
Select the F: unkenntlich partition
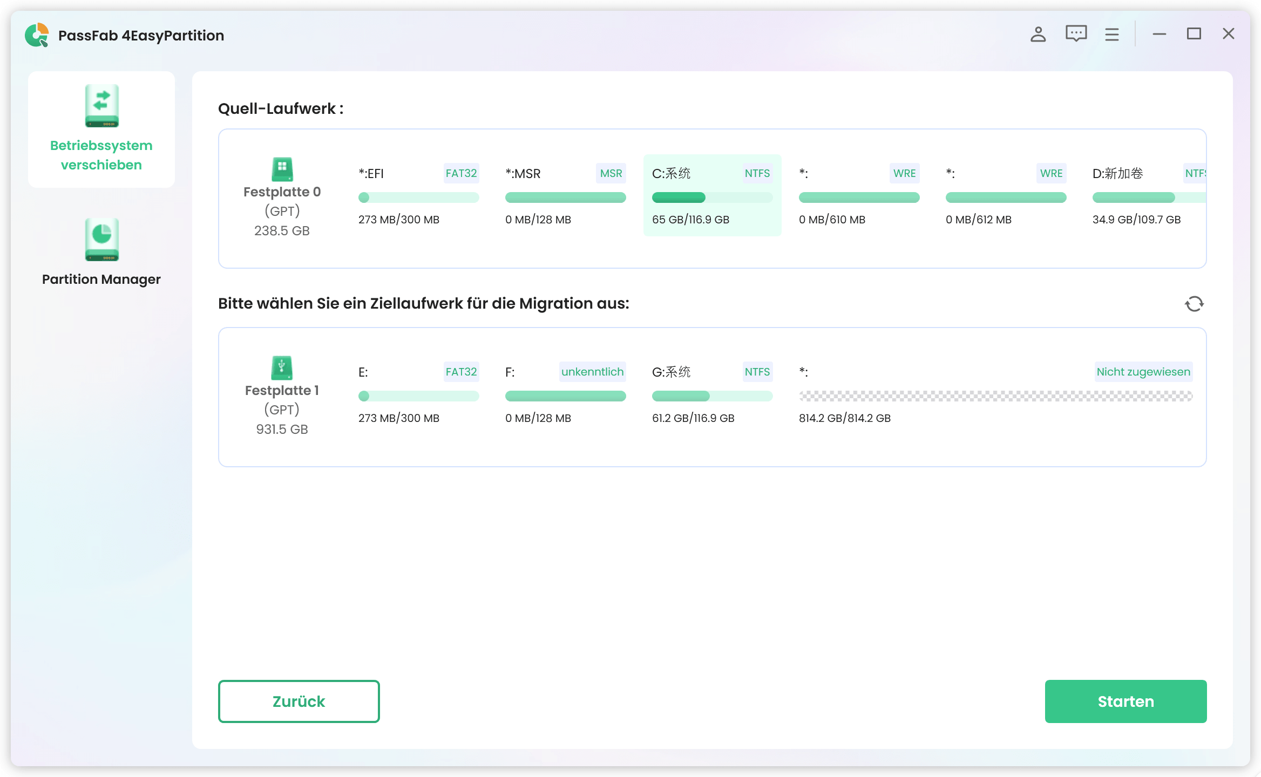coord(565,394)
